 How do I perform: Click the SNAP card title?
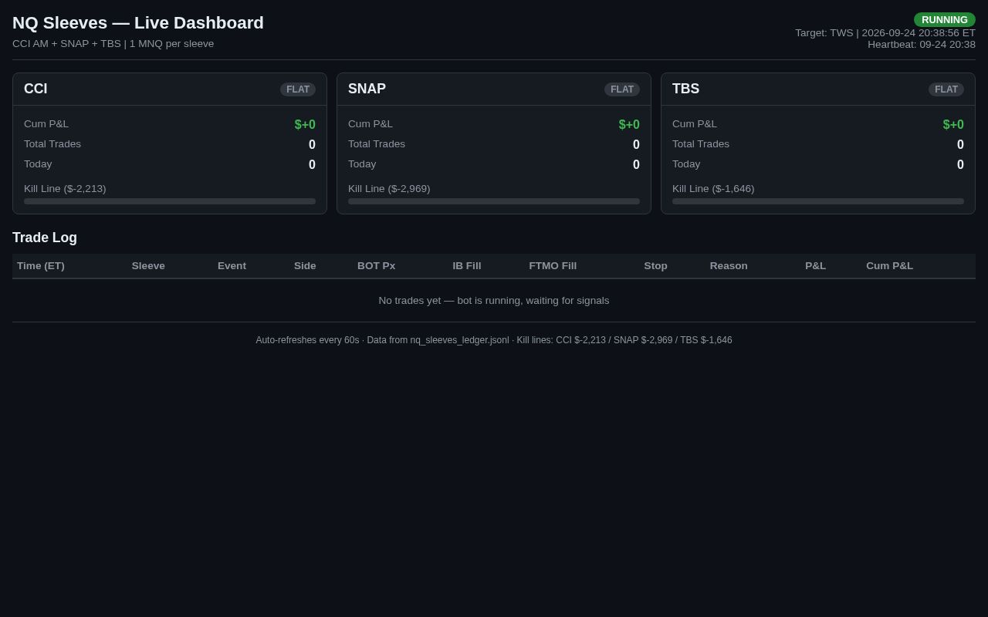(367, 89)
